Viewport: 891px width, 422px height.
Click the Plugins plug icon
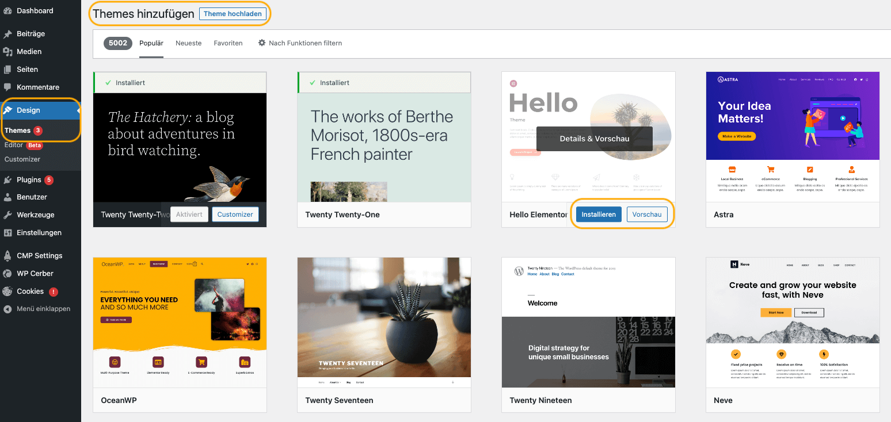tap(7, 180)
